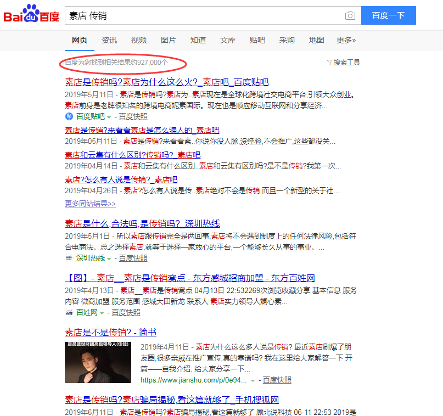Click the 深圳热线 site favicon

[x=69, y=258]
